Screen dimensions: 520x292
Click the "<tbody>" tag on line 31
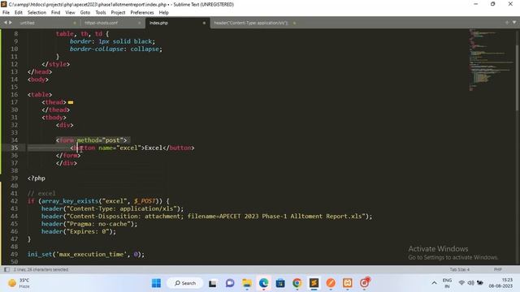54,118
